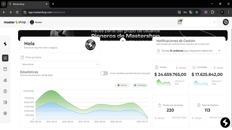The height and width of the screenshot is (130, 232).
Task: Click the Mastershop logo in header
Action: click(15, 22)
